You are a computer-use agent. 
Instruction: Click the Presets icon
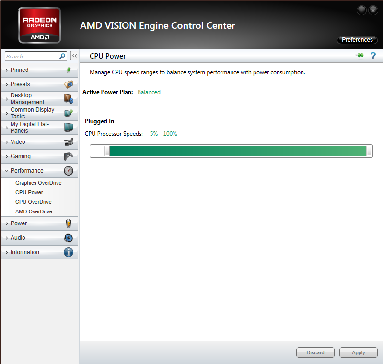tap(69, 84)
